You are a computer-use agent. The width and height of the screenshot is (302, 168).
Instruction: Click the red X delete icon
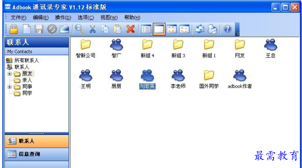point(131,29)
